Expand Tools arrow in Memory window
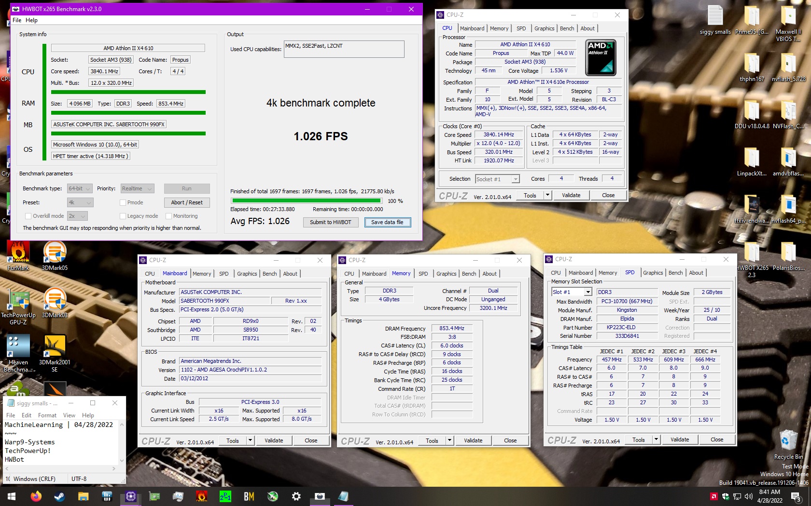The image size is (811, 506). (449, 440)
